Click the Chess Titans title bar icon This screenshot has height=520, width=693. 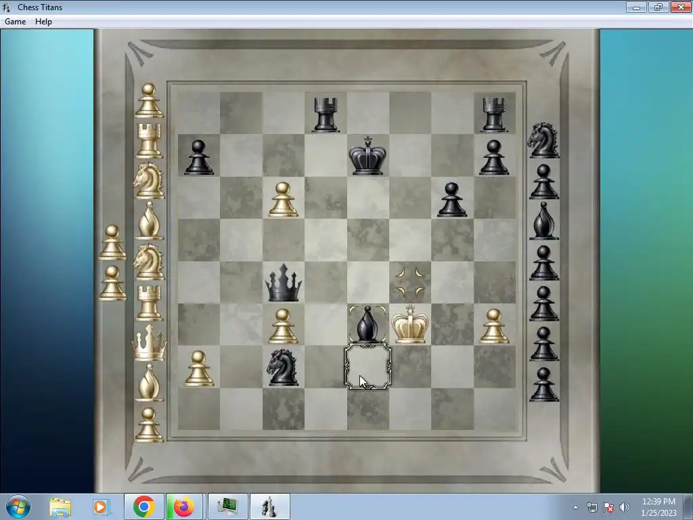(6, 7)
